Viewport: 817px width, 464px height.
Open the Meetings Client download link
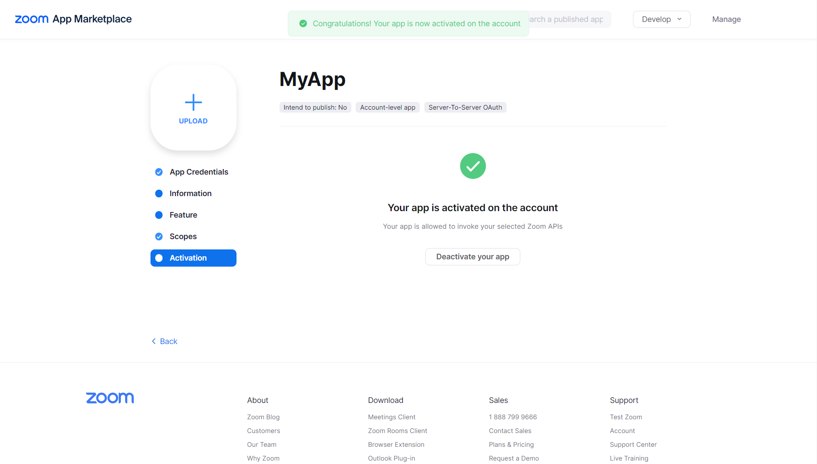(392, 417)
